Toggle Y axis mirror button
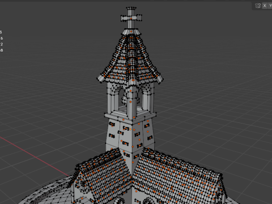 (270, 6)
